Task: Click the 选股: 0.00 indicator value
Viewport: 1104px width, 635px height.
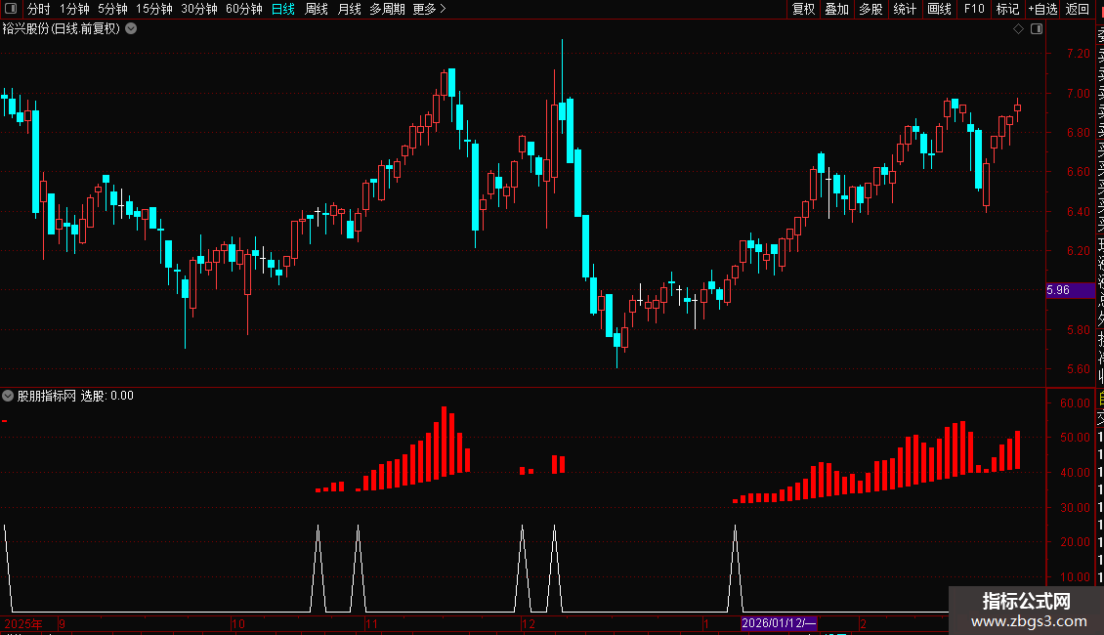Action: pyautogui.click(x=107, y=396)
